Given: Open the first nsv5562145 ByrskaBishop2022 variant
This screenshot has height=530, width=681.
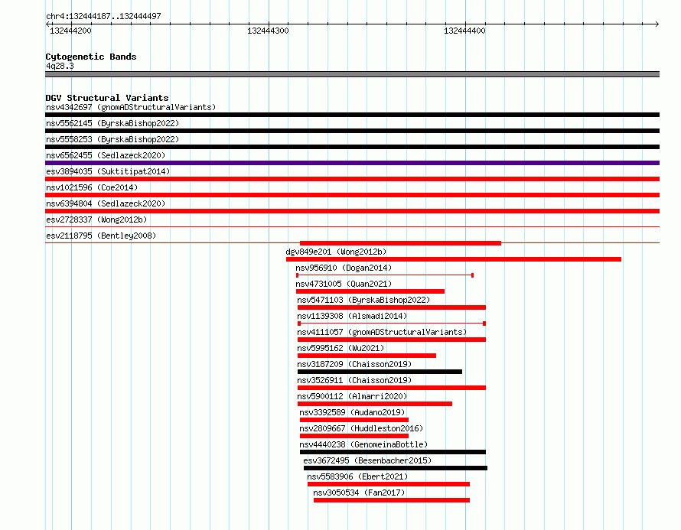Looking at the screenshot, I should tap(112, 123).
